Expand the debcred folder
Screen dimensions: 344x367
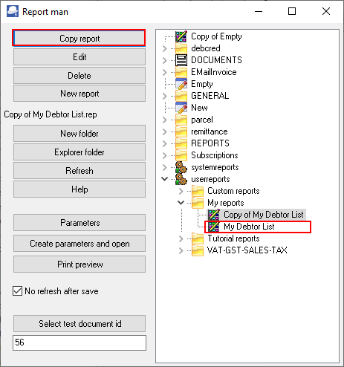coord(165,48)
